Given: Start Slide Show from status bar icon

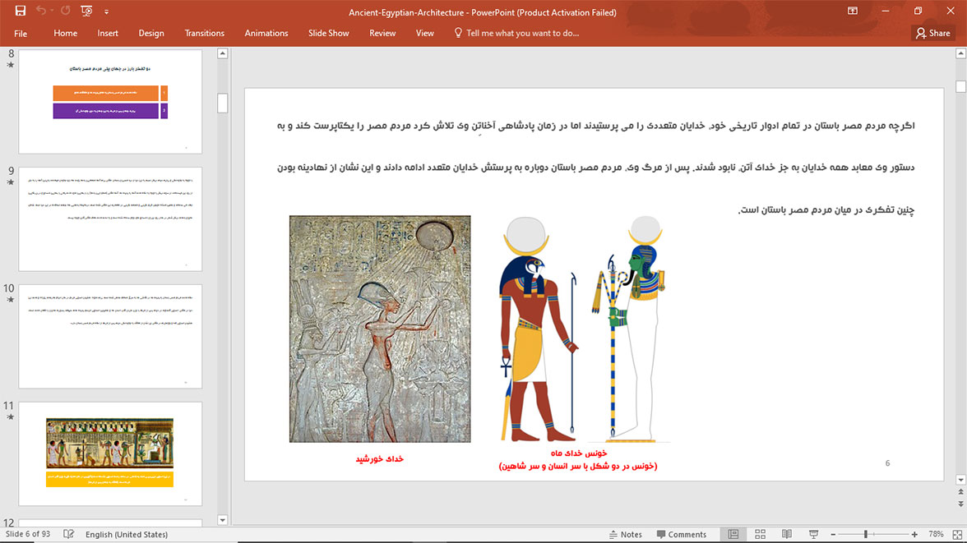Looking at the screenshot, I should click(x=813, y=534).
